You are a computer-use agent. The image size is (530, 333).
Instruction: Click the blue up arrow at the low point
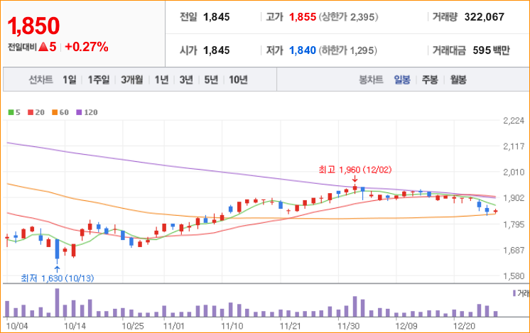[57, 269]
